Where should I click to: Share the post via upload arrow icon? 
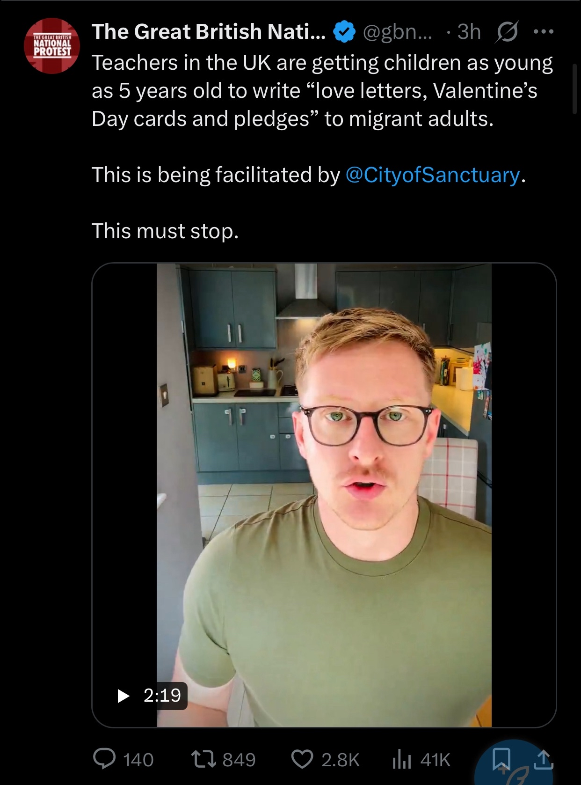click(x=543, y=759)
